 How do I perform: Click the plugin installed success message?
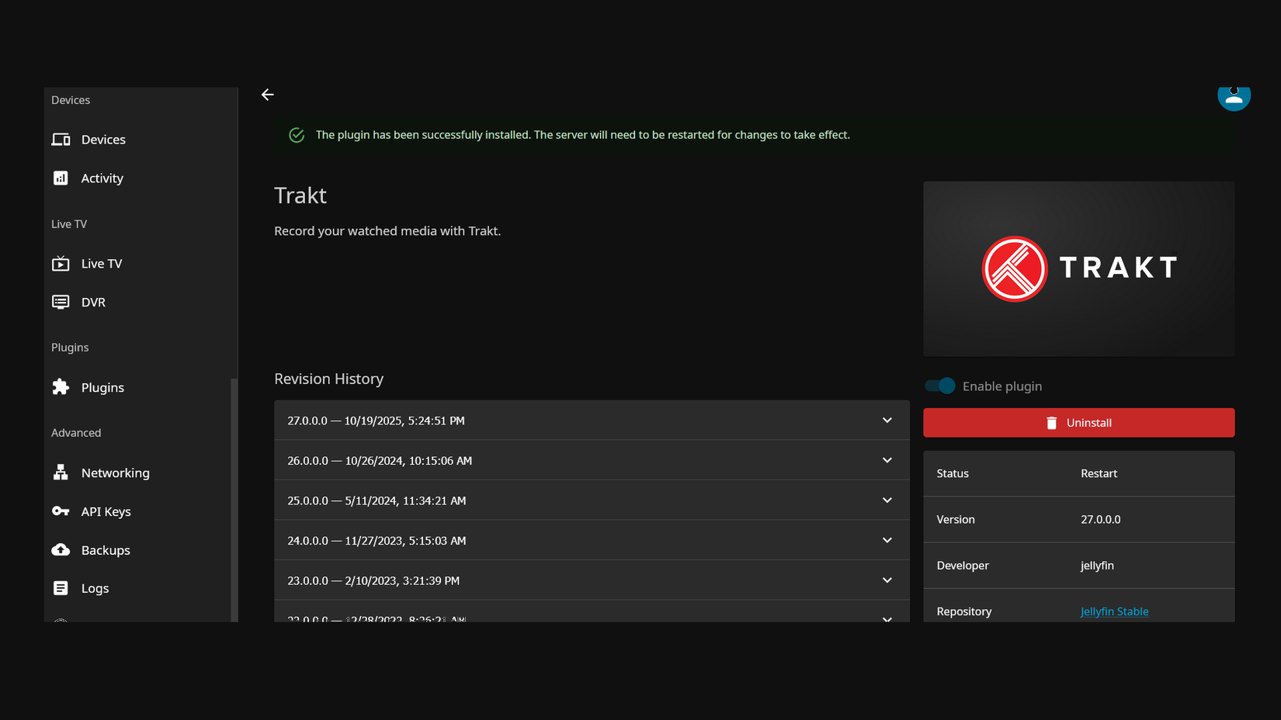click(x=582, y=135)
